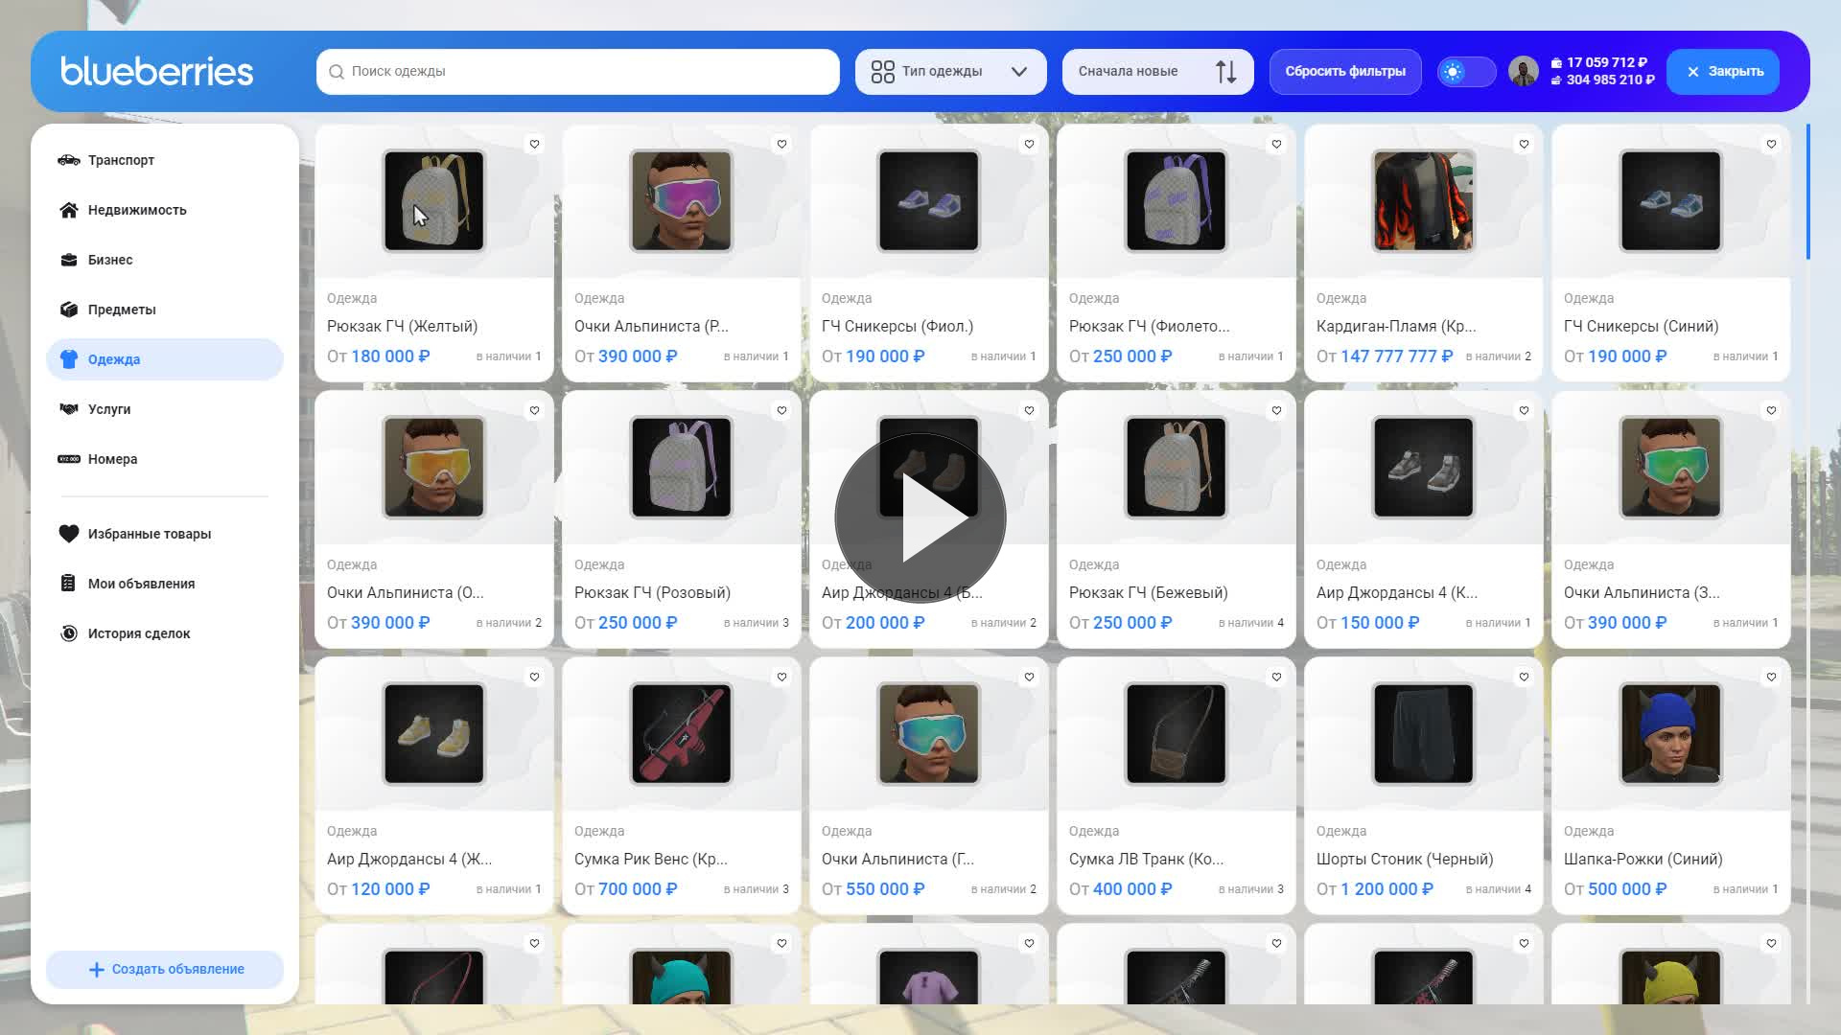The width and height of the screenshot is (1841, 1035).
Task: Play the video with center play button
Action: click(x=920, y=517)
